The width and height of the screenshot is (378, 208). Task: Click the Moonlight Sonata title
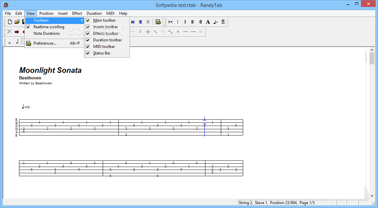click(51, 70)
